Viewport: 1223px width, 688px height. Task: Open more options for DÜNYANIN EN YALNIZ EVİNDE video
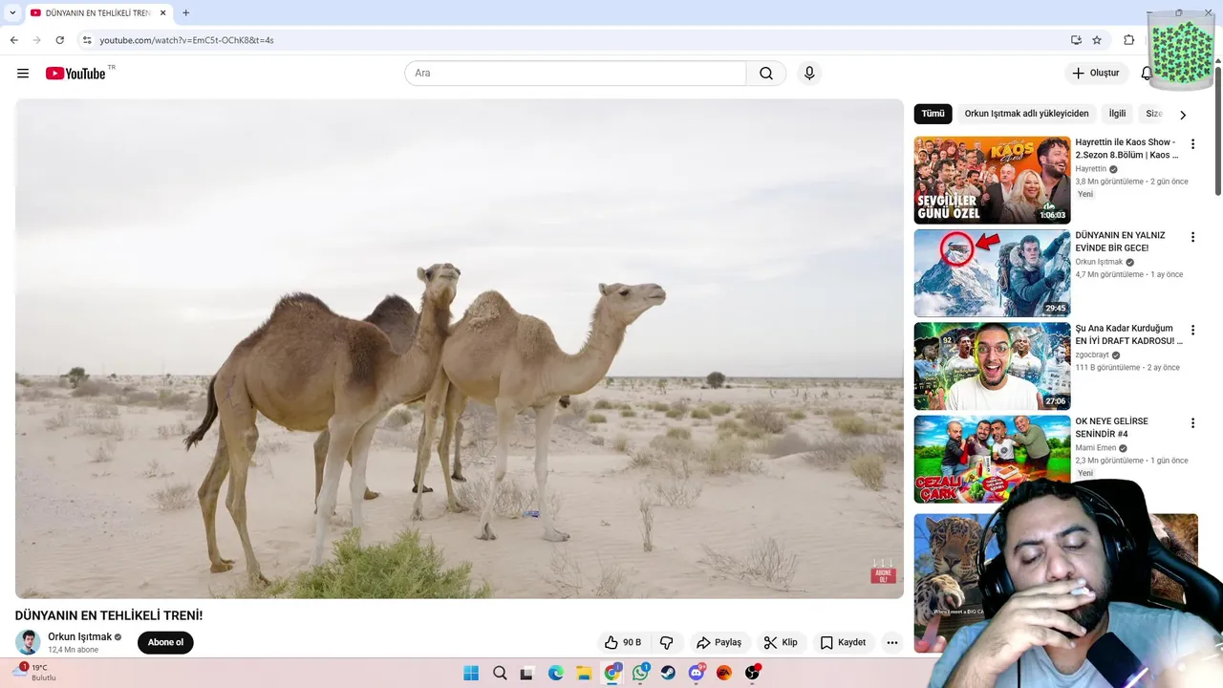(x=1192, y=237)
